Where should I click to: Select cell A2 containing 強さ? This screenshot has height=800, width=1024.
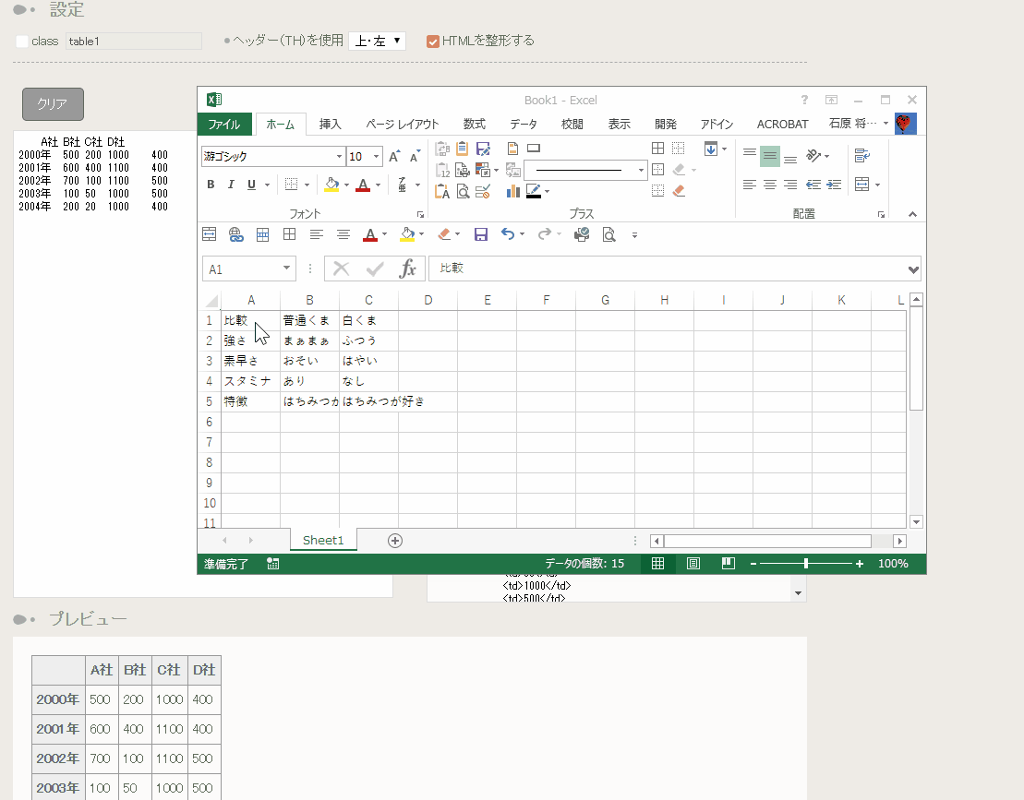tap(251, 340)
